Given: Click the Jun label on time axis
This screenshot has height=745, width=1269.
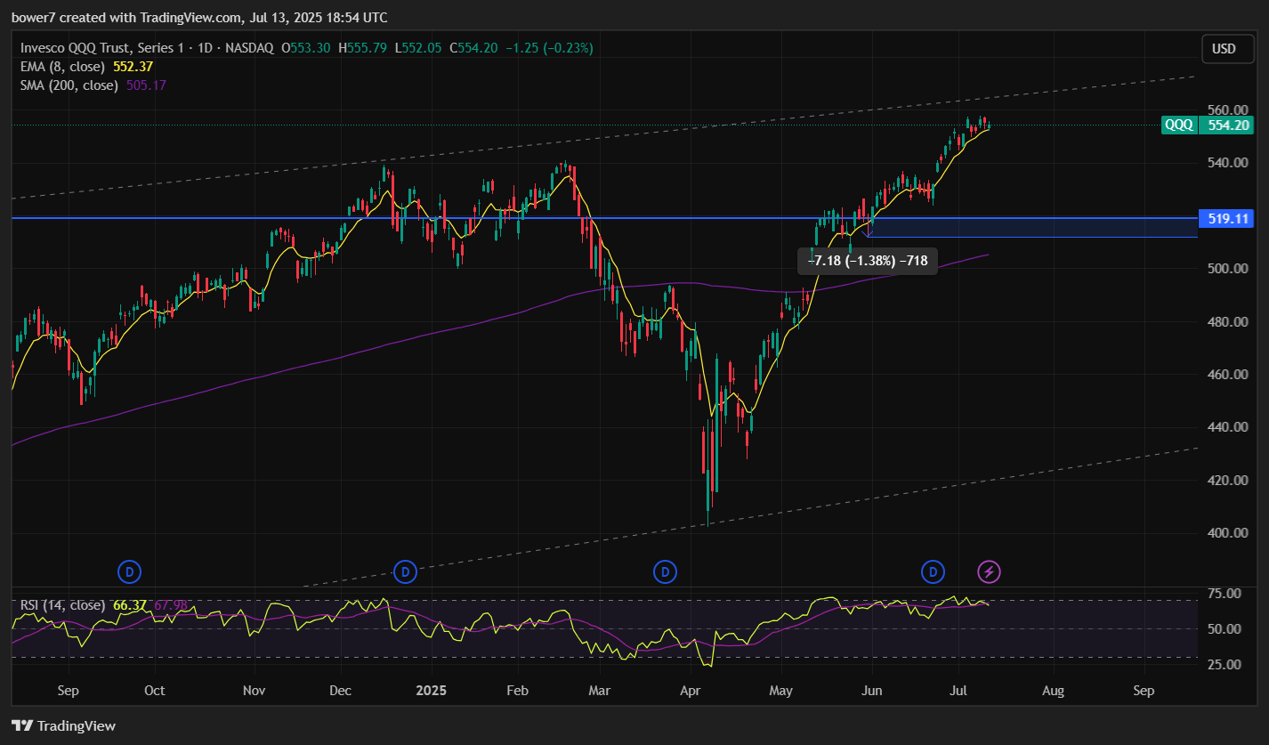Looking at the screenshot, I should point(872,691).
